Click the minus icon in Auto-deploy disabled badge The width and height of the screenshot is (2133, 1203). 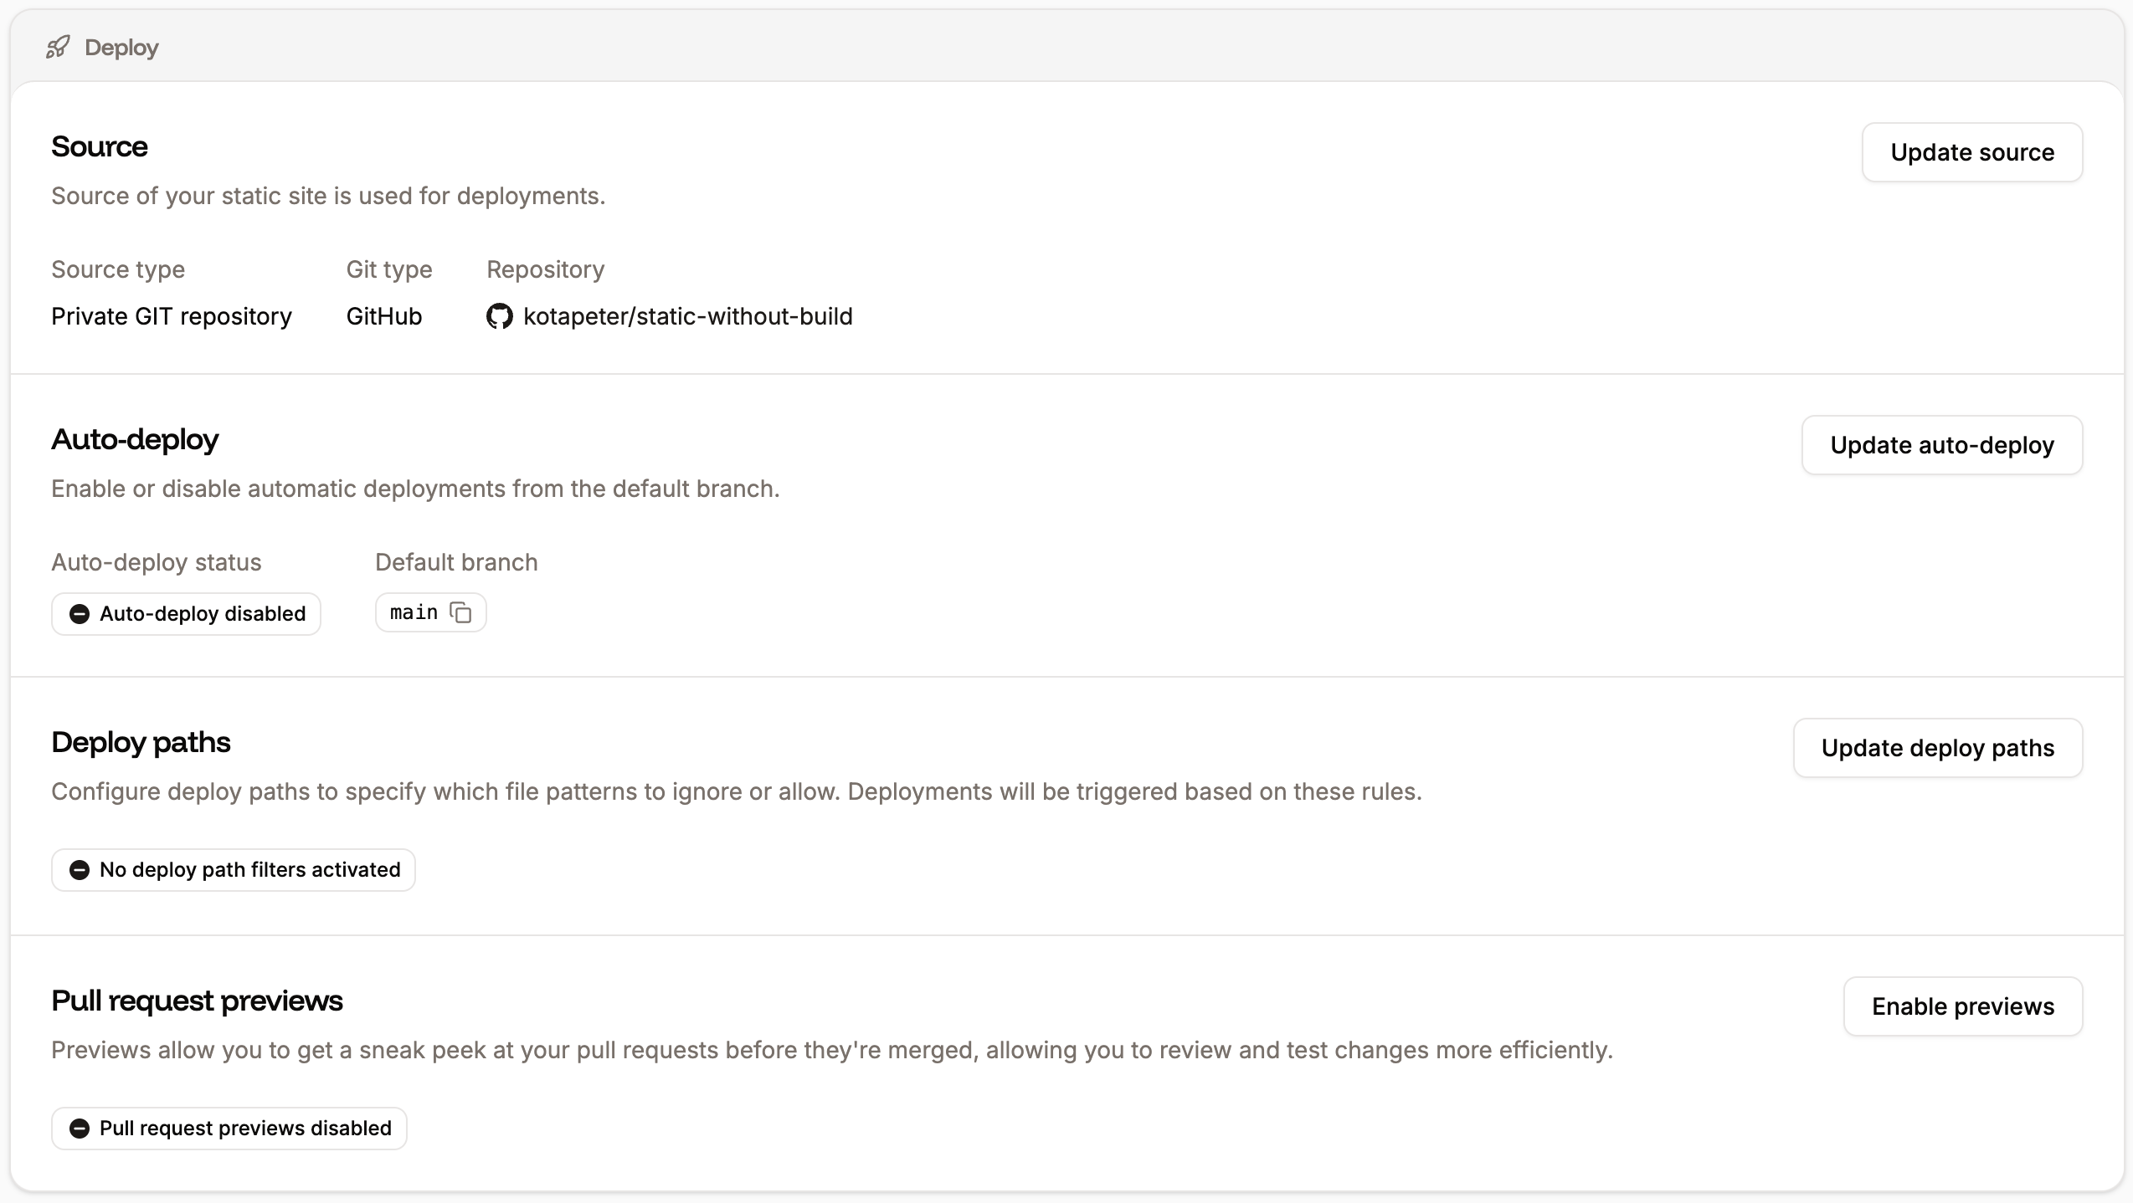pos(80,613)
